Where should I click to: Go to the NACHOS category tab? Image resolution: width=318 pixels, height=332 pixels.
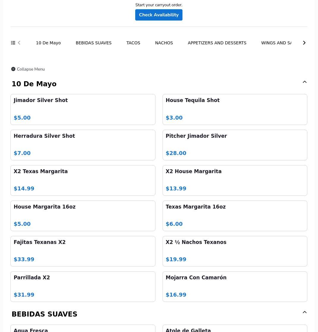click(x=164, y=43)
